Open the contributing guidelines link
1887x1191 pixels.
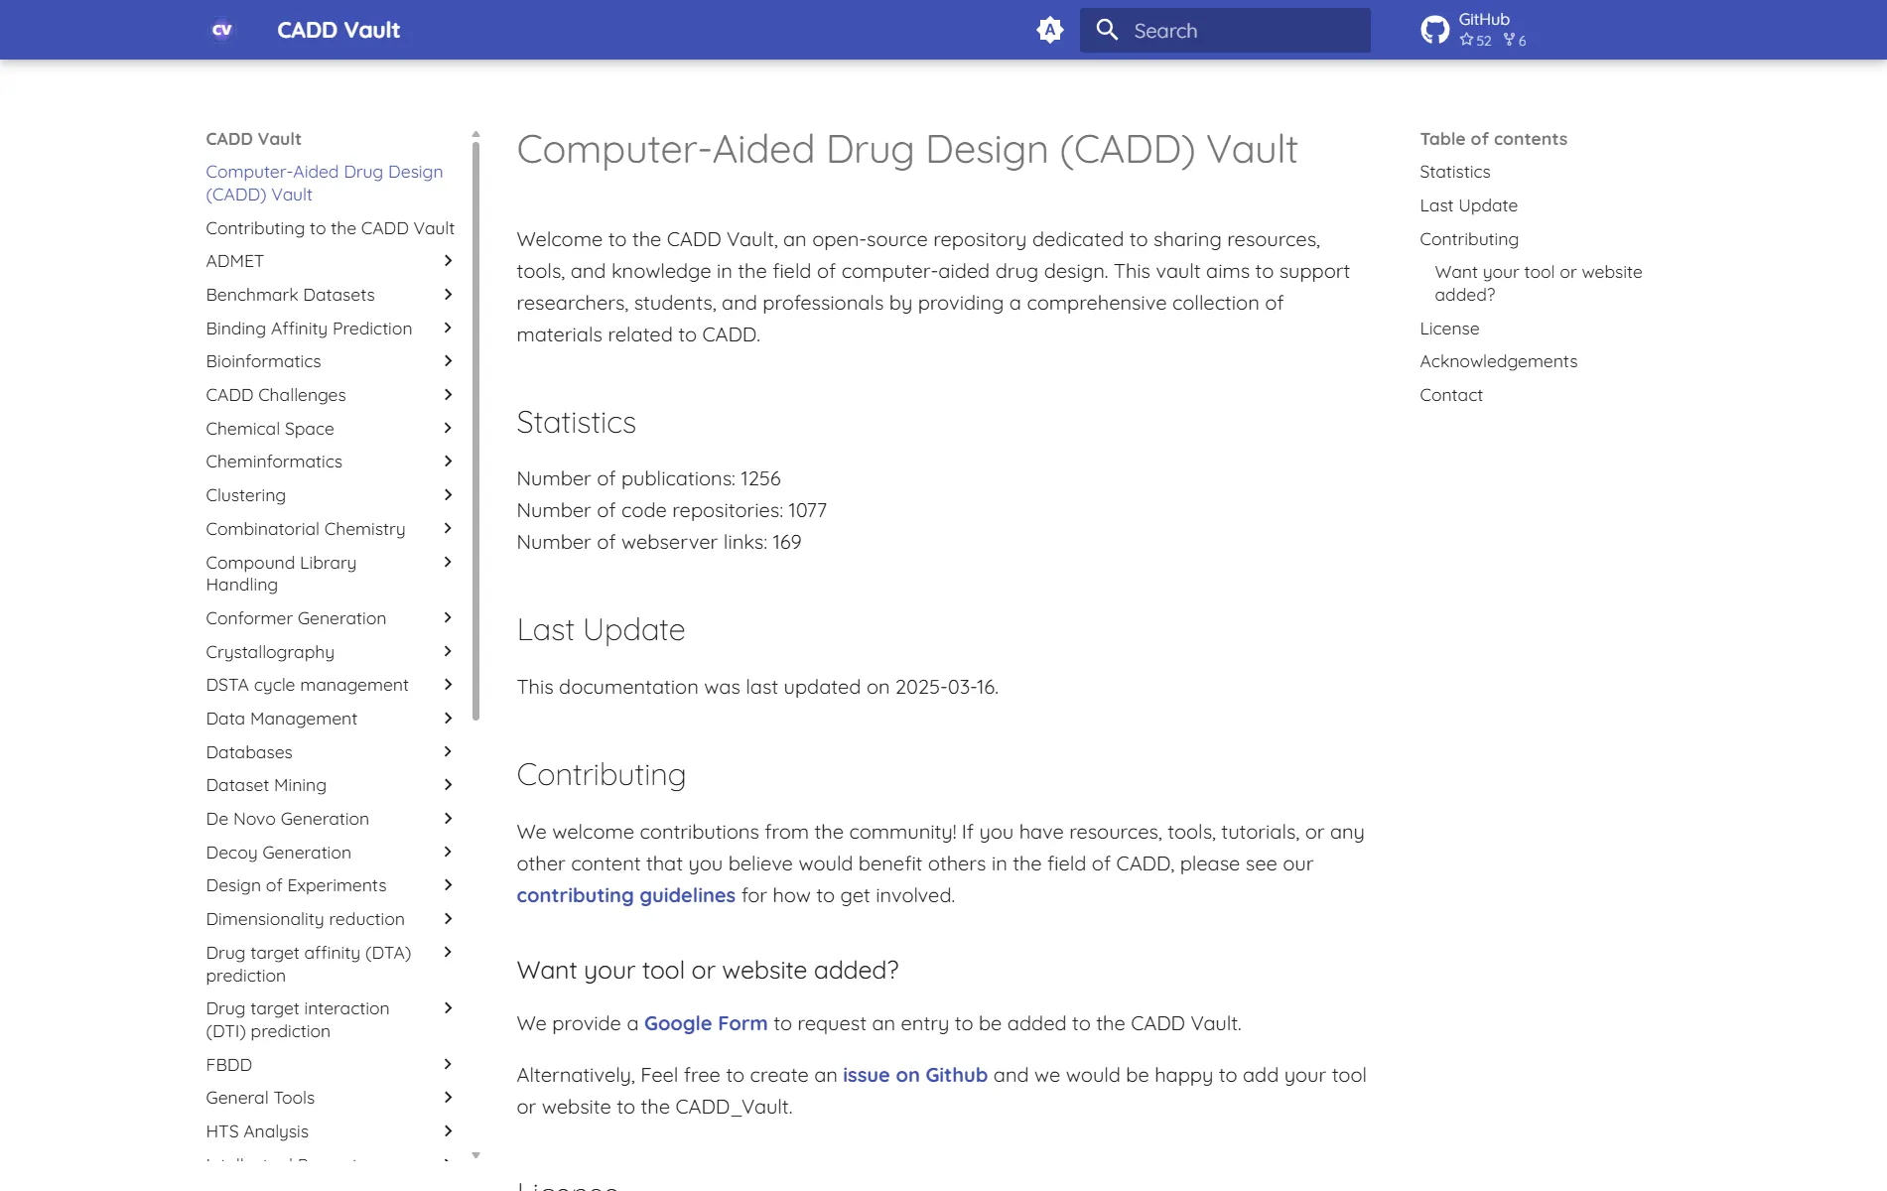pos(625,895)
